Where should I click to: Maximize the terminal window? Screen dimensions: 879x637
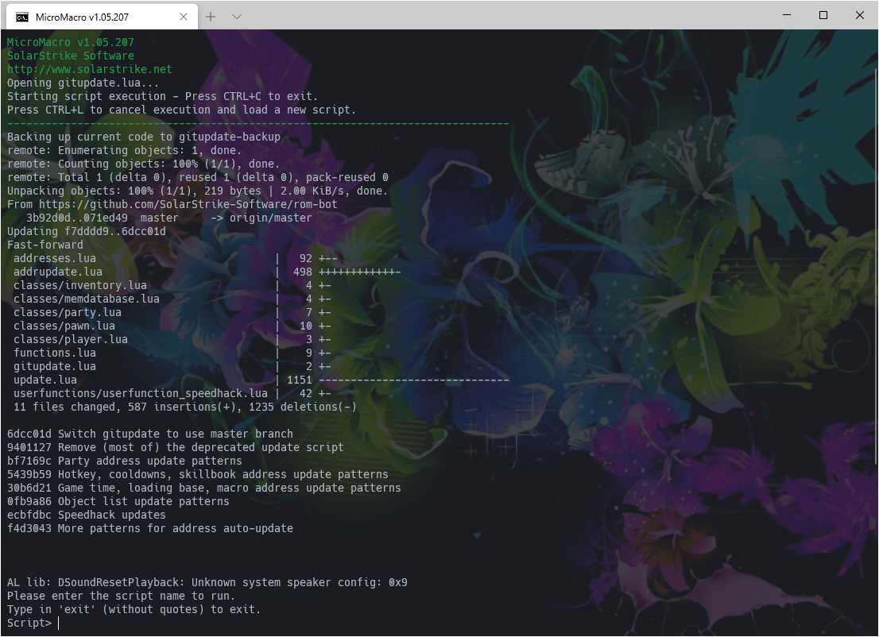(823, 15)
